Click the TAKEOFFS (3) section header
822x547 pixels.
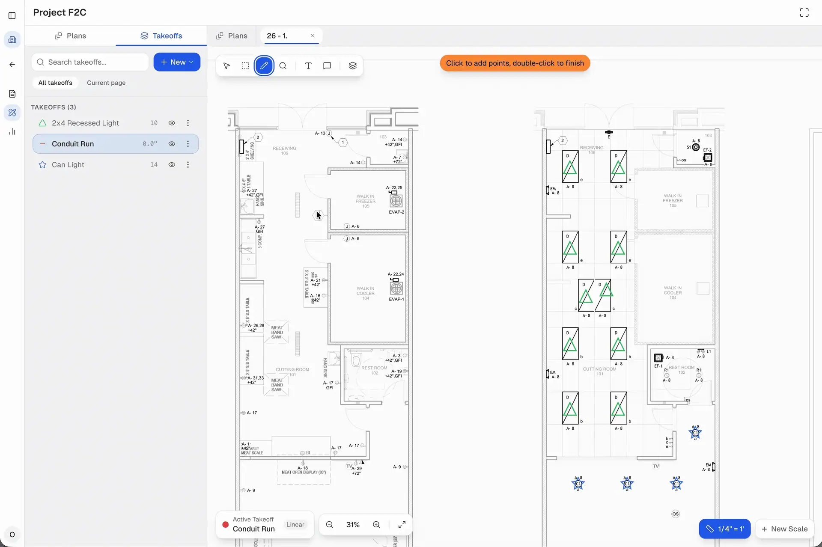pyautogui.click(x=54, y=107)
